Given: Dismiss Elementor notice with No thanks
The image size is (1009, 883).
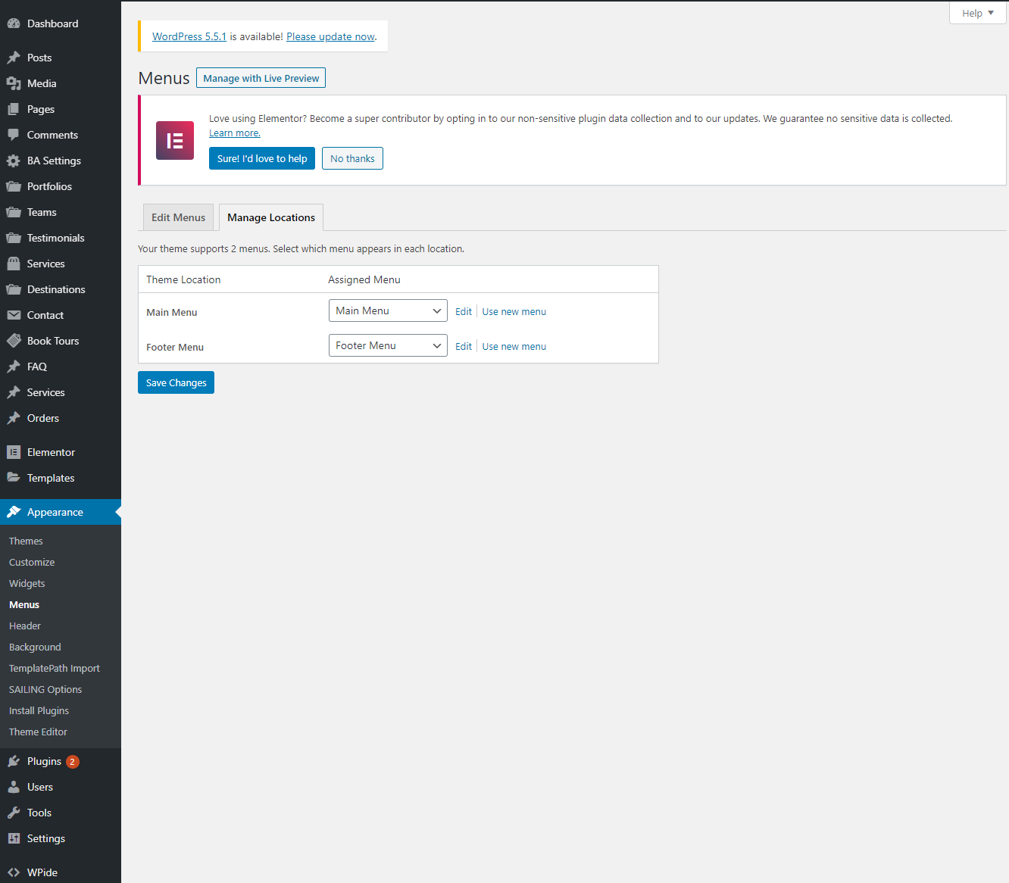Looking at the screenshot, I should (x=352, y=158).
